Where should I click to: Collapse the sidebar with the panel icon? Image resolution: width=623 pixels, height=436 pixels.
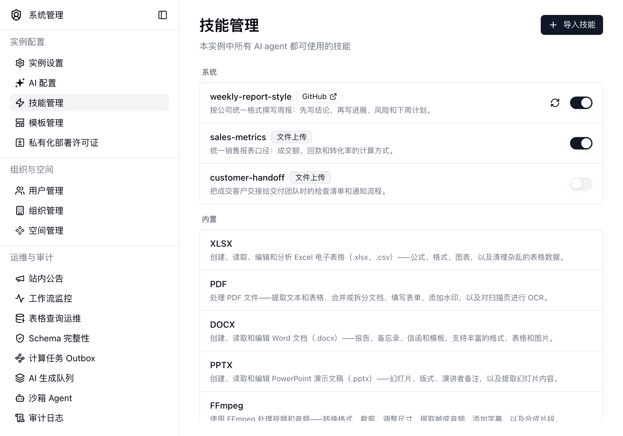coord(163,15)
